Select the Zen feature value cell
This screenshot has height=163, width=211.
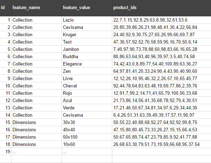[x=87, y=71]
